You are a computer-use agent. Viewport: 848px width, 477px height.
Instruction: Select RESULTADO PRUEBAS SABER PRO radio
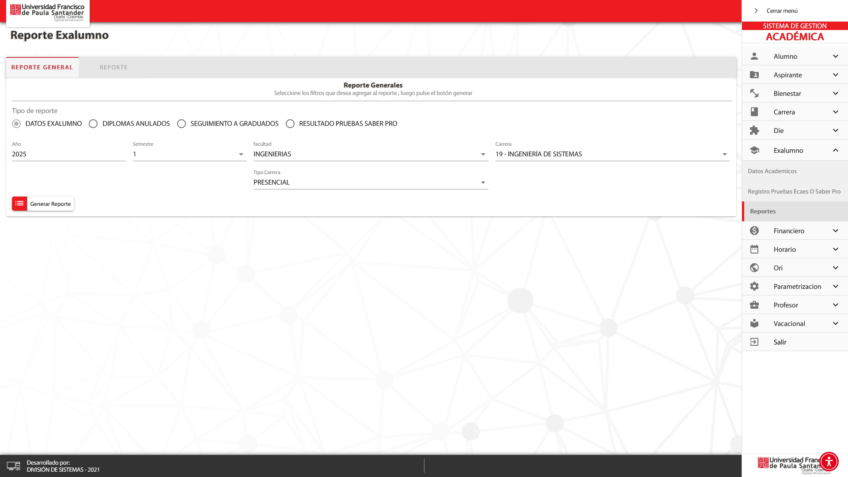(x=290, y=124)
